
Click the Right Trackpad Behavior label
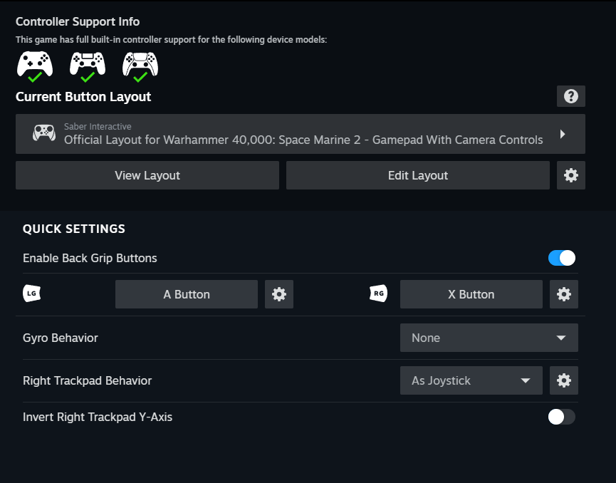87,381
